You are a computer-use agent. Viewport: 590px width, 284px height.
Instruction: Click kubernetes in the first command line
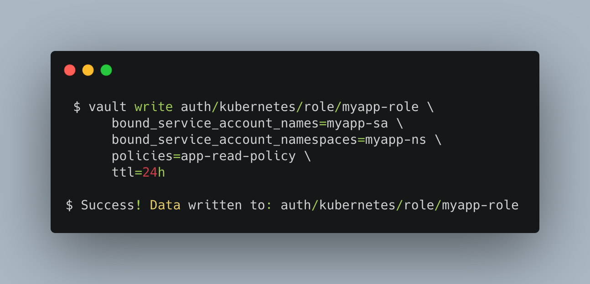[x=258, y=107]
